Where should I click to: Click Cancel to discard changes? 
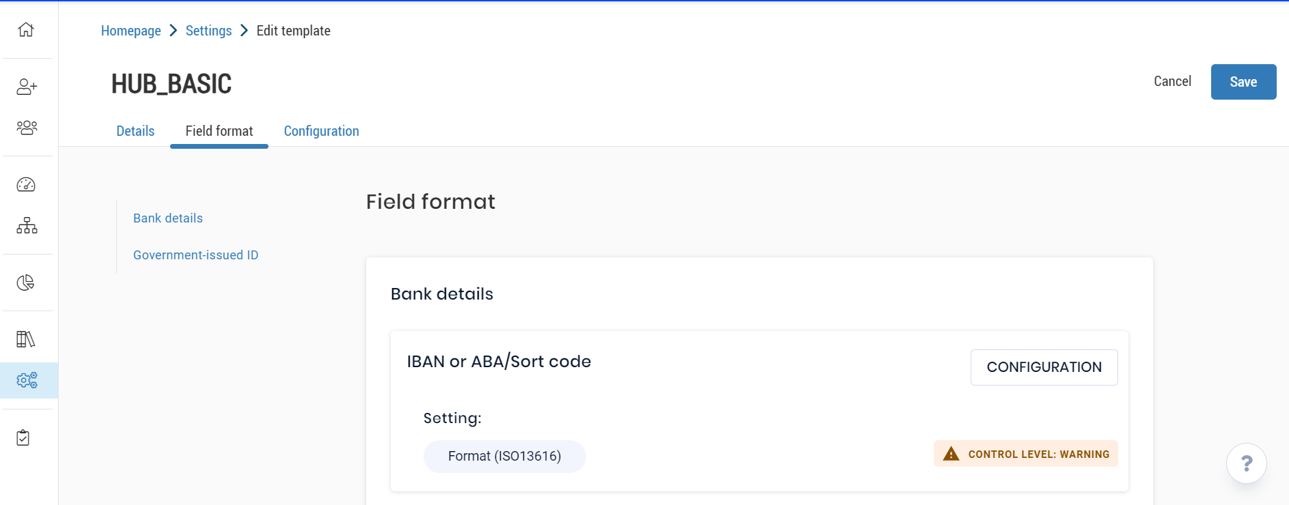[x=1172, y=81]
